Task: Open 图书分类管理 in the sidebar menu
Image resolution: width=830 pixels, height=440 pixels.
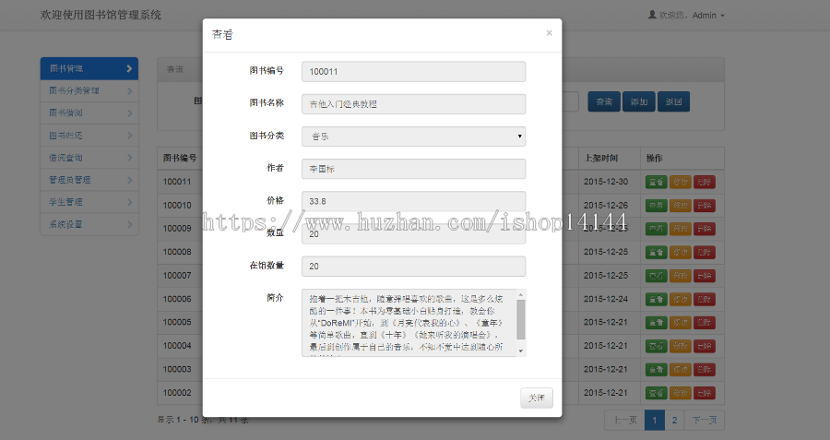Action: (x=89, y=91)
